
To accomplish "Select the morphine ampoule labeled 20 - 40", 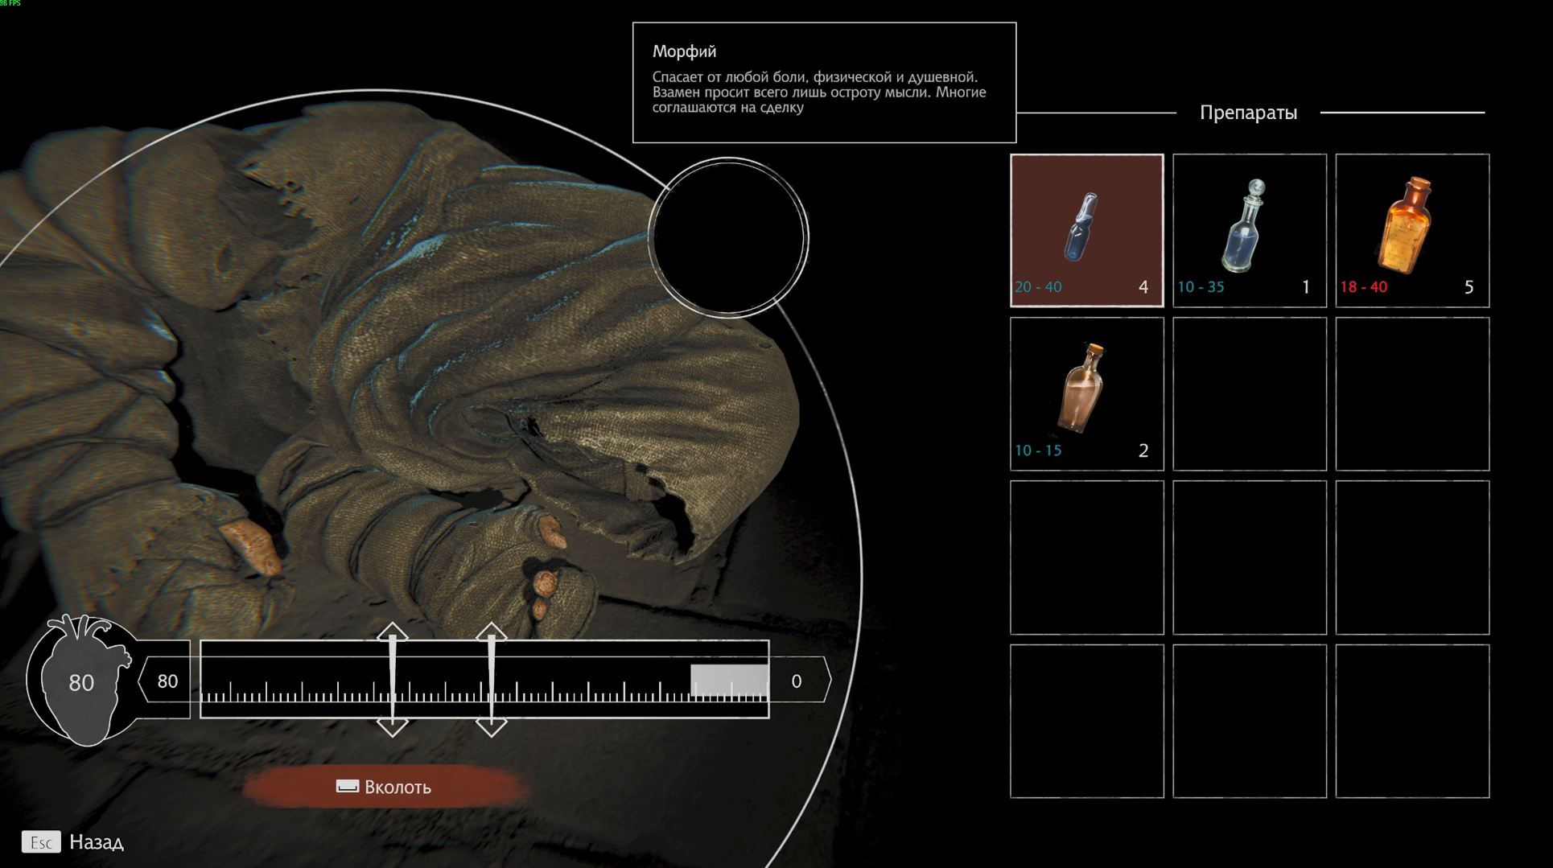I will [1086, 230].
